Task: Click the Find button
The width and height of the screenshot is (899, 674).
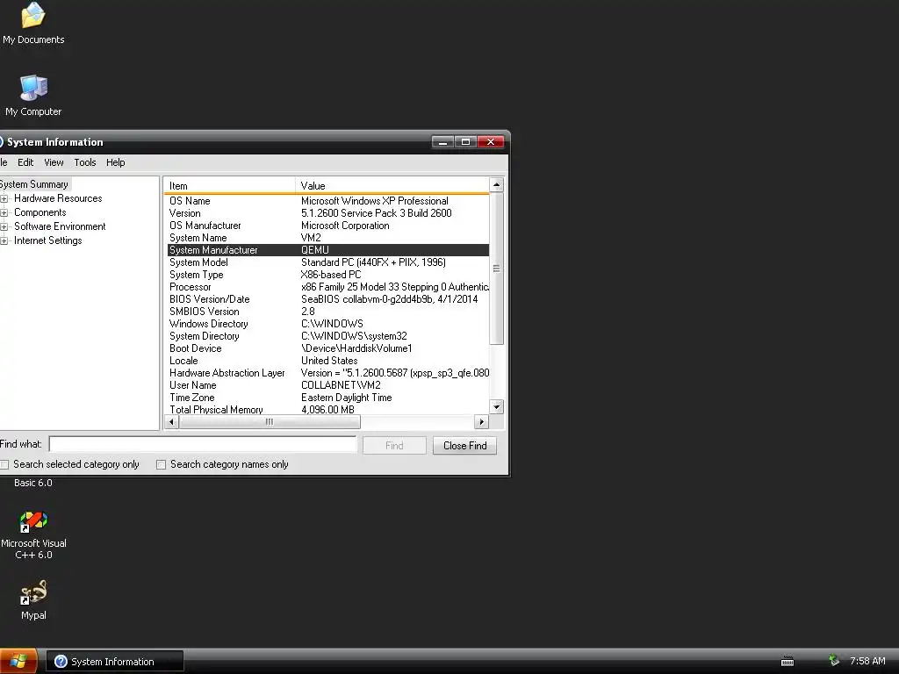Action: (394, 445)
